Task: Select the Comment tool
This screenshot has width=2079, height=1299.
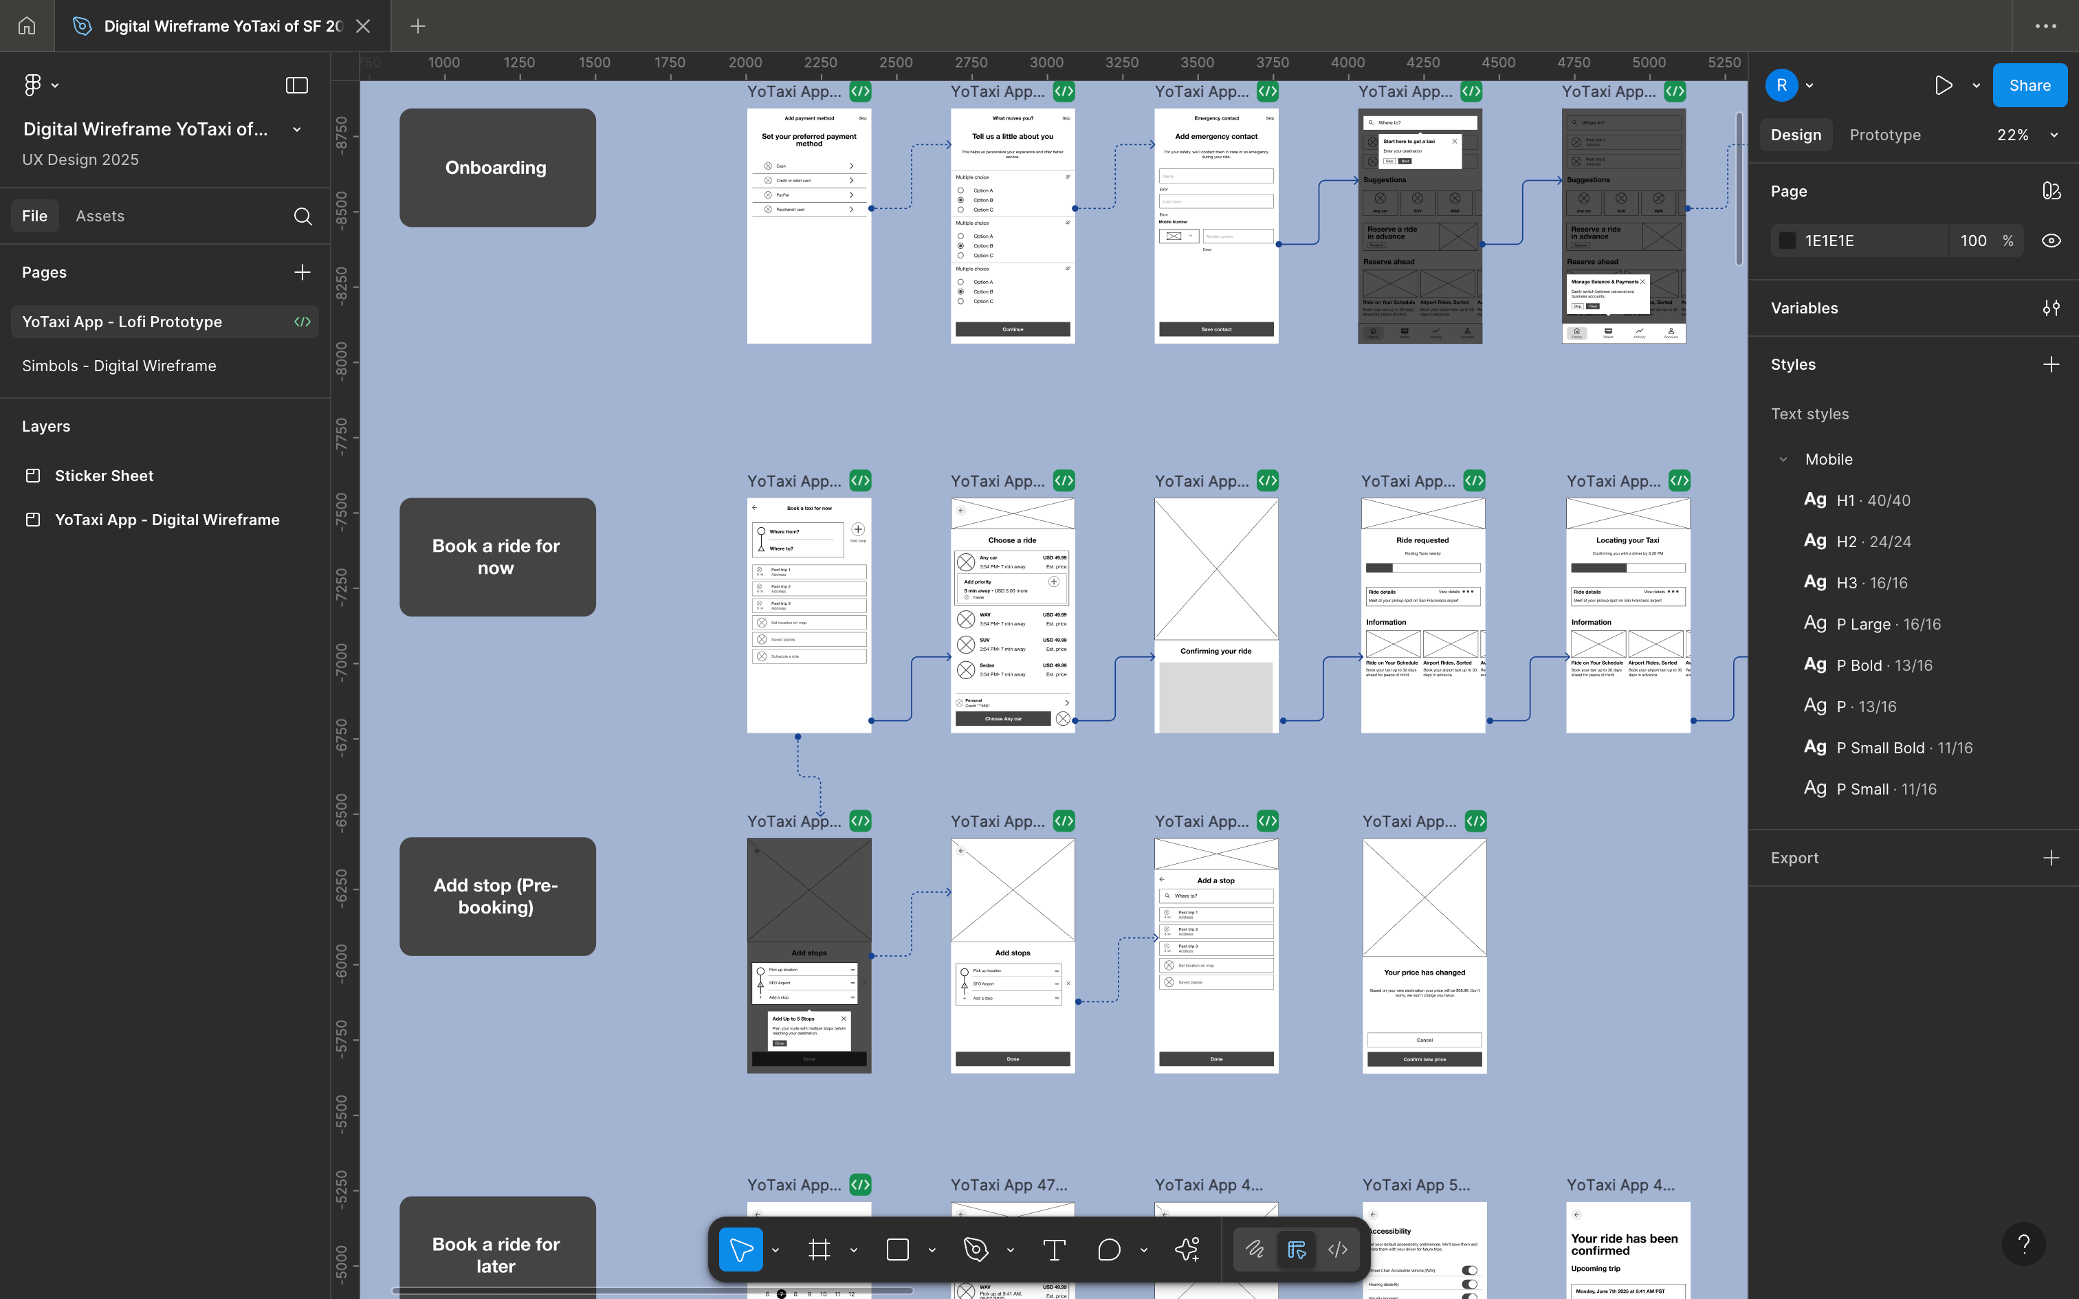Action: pos(1109,1250)
